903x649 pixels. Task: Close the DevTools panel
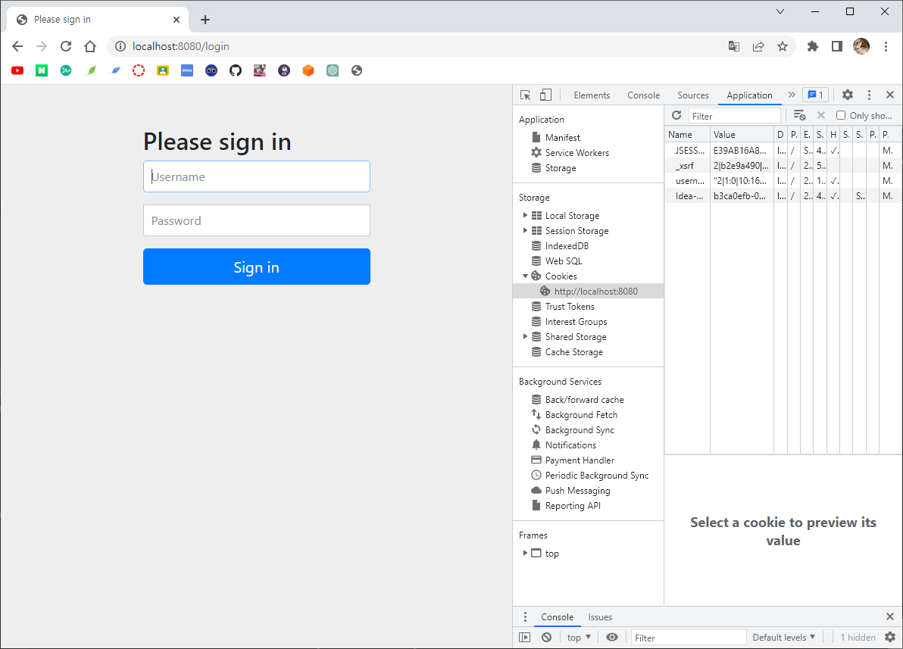coord(890,95)
